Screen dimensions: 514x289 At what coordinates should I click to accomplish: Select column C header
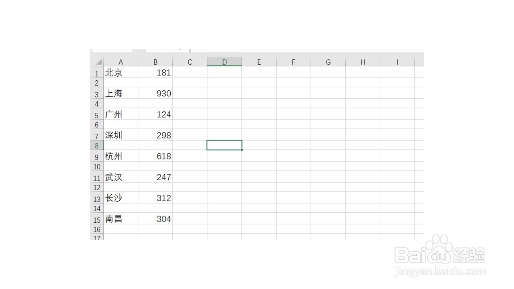coord(190,62)
